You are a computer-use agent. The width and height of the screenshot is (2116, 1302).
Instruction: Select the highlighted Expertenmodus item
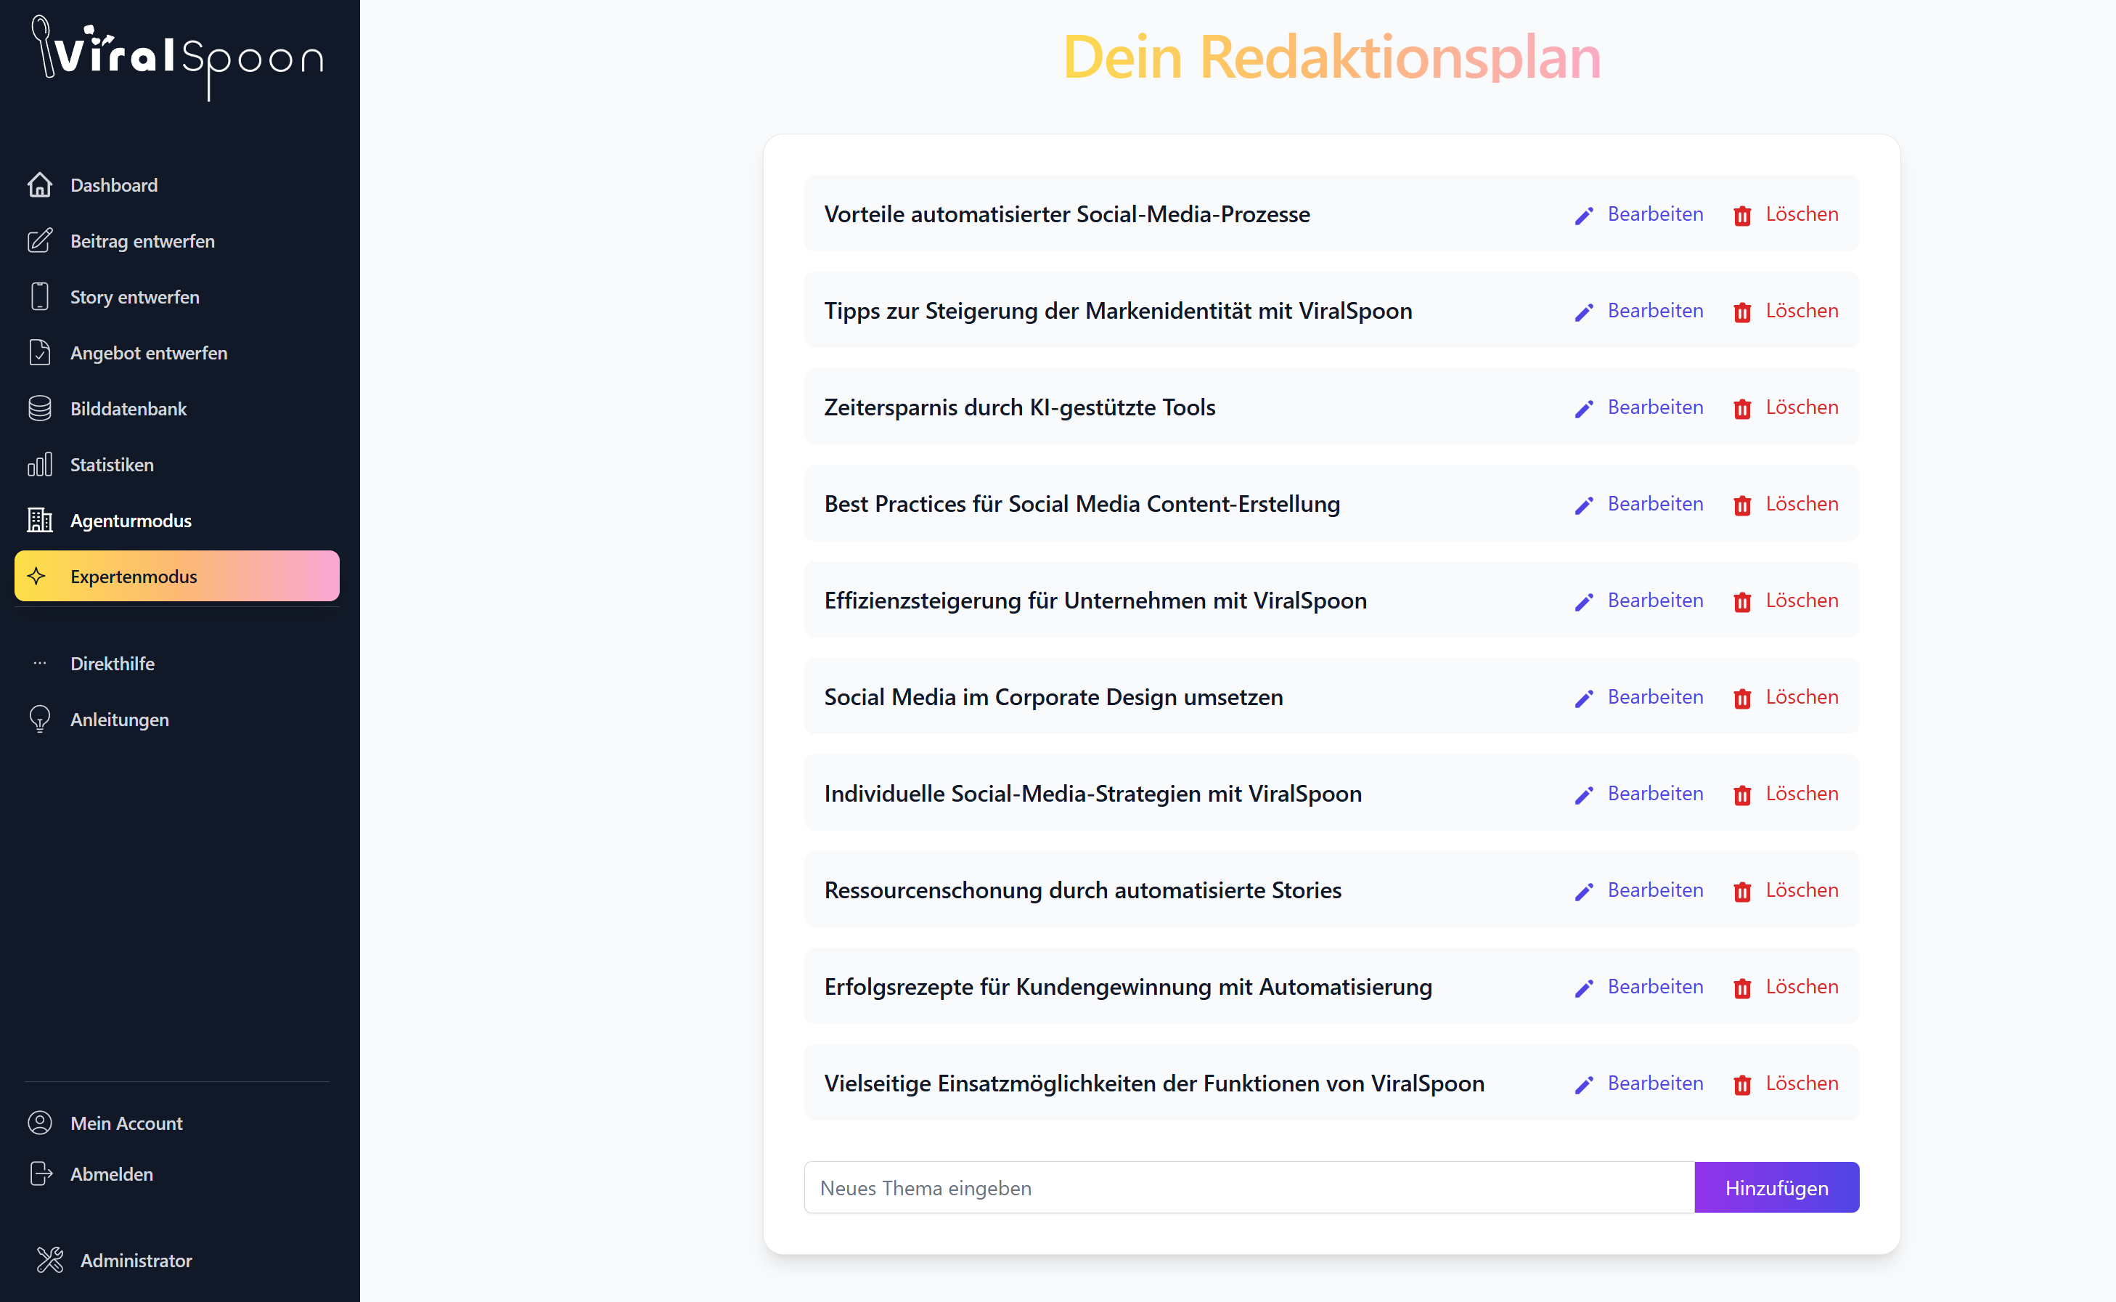pyautogui.click(x=177, y=576)
